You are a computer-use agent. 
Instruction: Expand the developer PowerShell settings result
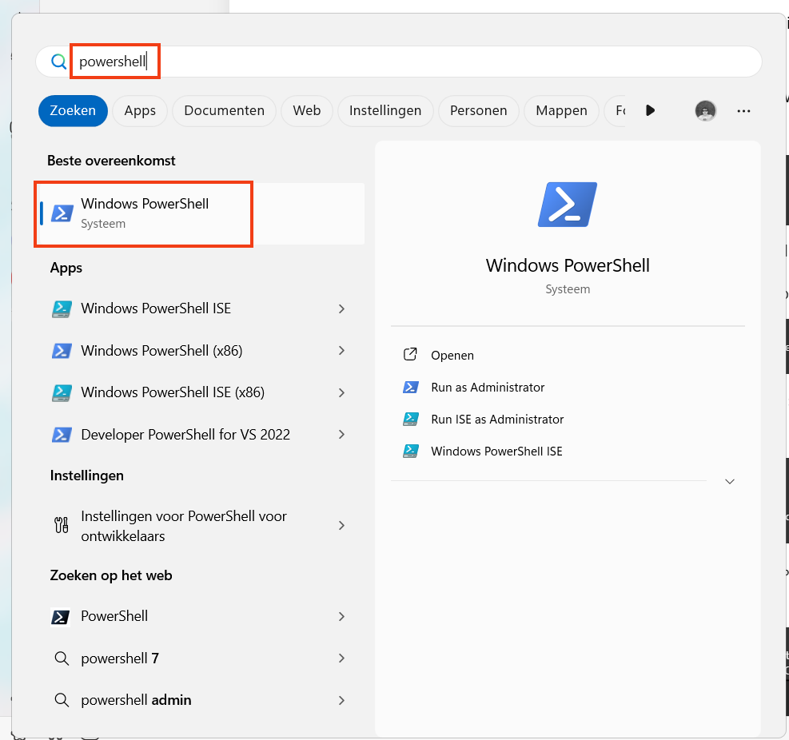tap(341, 526)
